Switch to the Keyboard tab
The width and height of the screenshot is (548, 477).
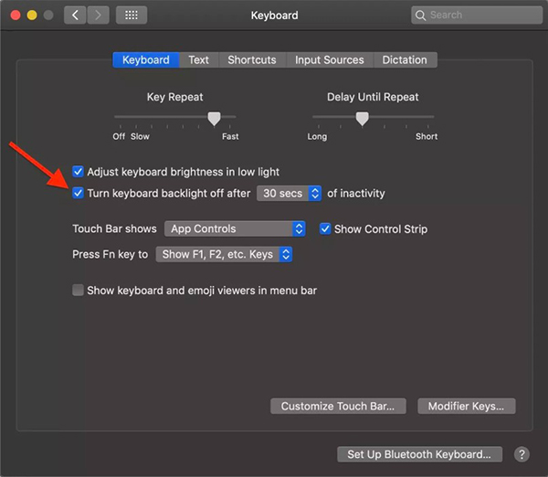pyautogui.click(x=146, y=59)
